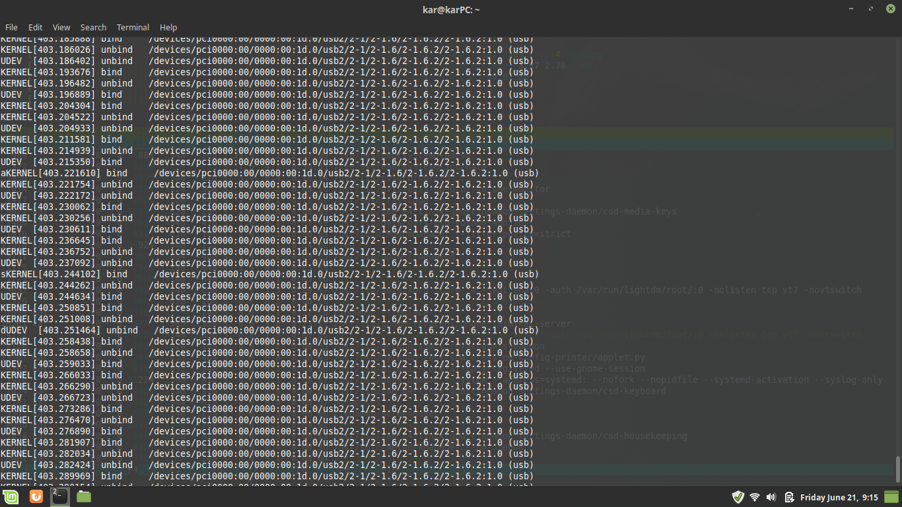The width and height of the screenshot is (902, 507).
Task: Open the Terminal menu
Action: [x=133, y=27]
